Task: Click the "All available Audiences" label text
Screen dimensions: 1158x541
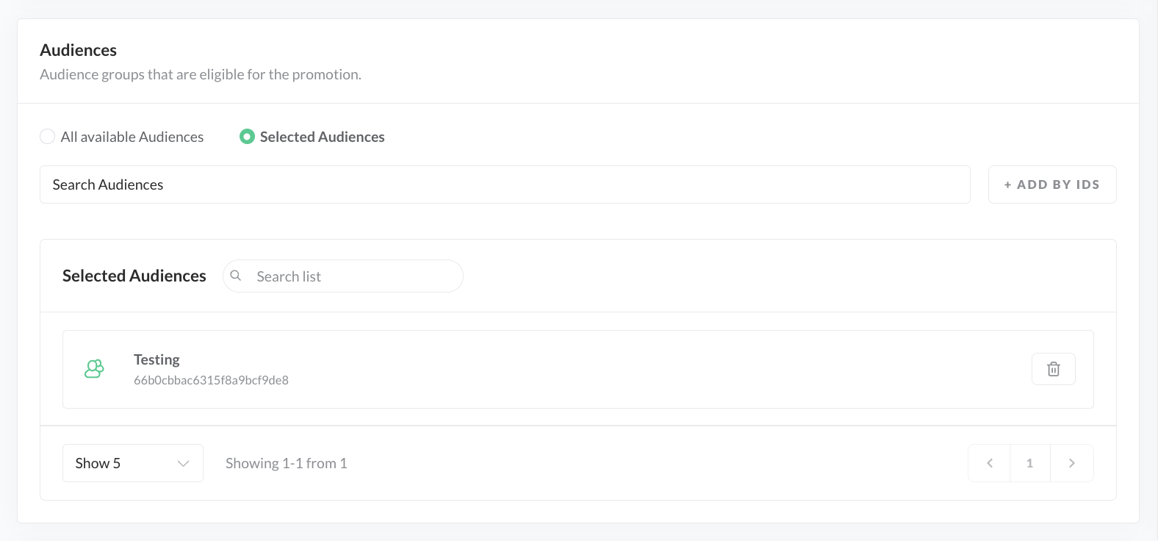Action: click(132, 137)
